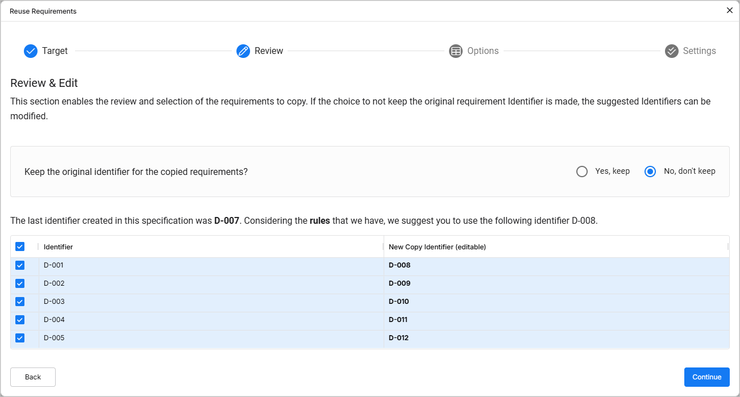The image size is (740, 397).
Task: Click the Settings step checklist icon
Action: [x=672, y=51]
